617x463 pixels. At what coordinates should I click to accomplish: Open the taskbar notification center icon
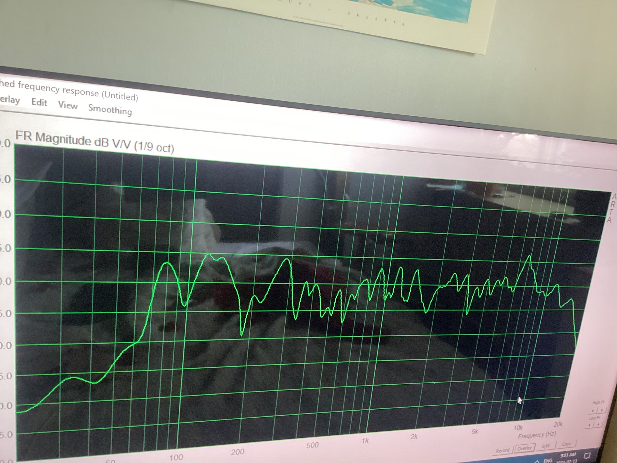[587, 456]
